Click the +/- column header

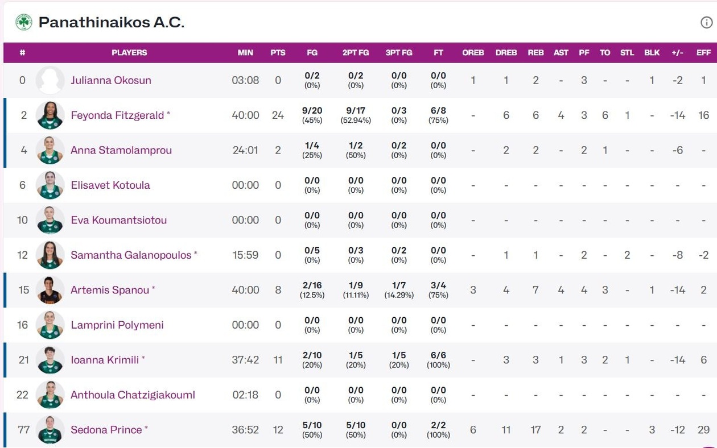click(677, 53)
